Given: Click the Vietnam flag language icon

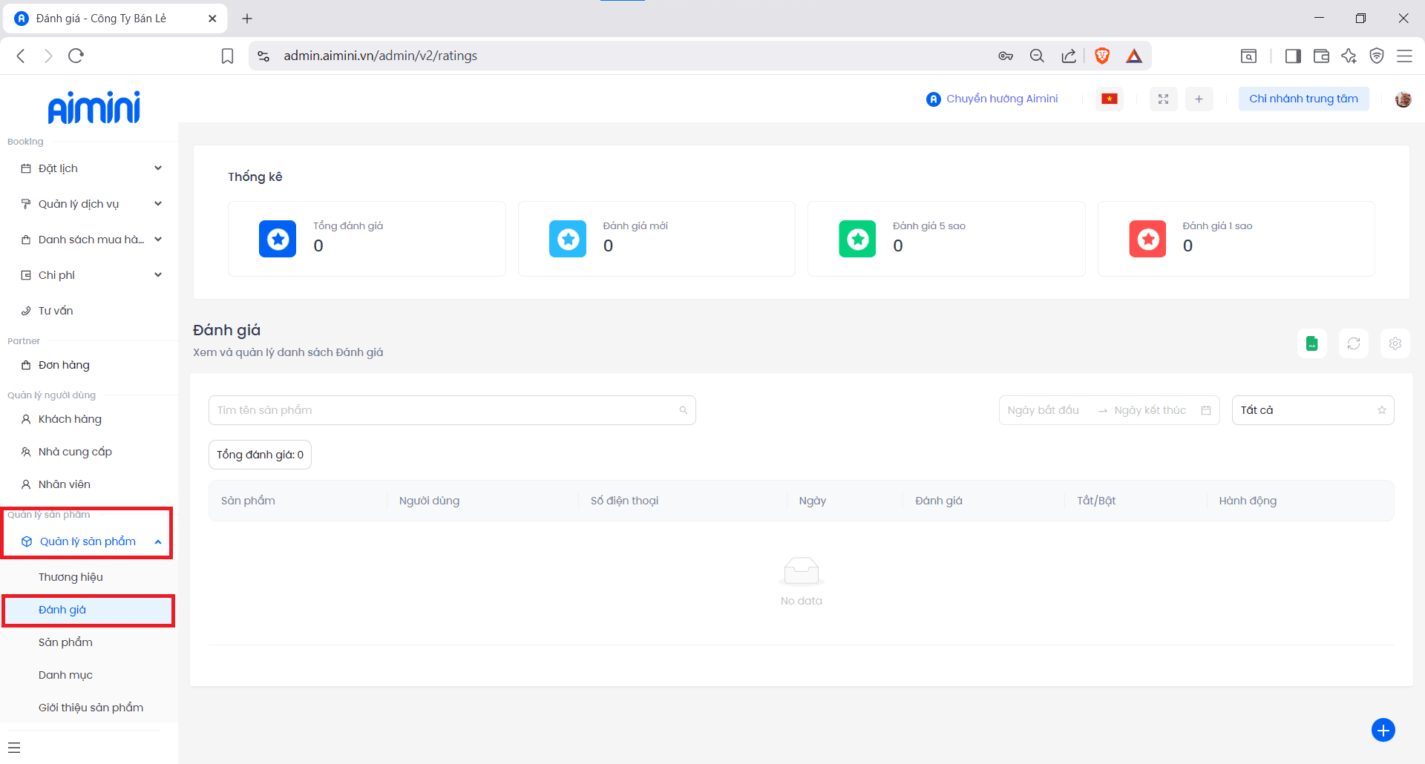Looking at the screenshot, I should (x=1109, y=99).
